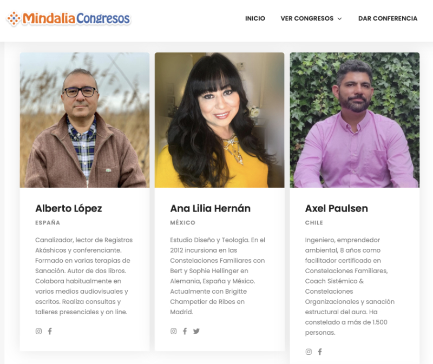
Task: Expand the Ver Congresos dropdown arrow
Action: coord(340,18)
